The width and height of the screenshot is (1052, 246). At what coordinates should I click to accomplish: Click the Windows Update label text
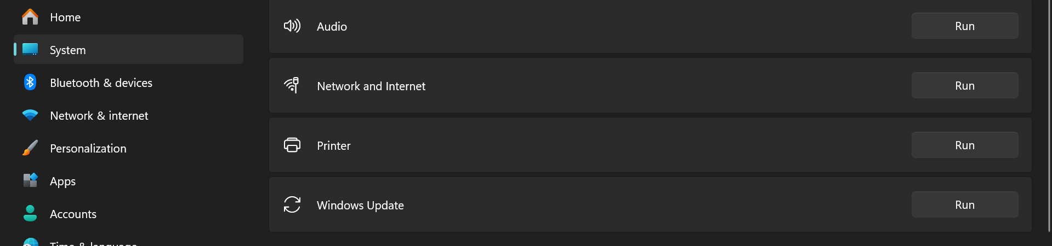tap(360, 205)
